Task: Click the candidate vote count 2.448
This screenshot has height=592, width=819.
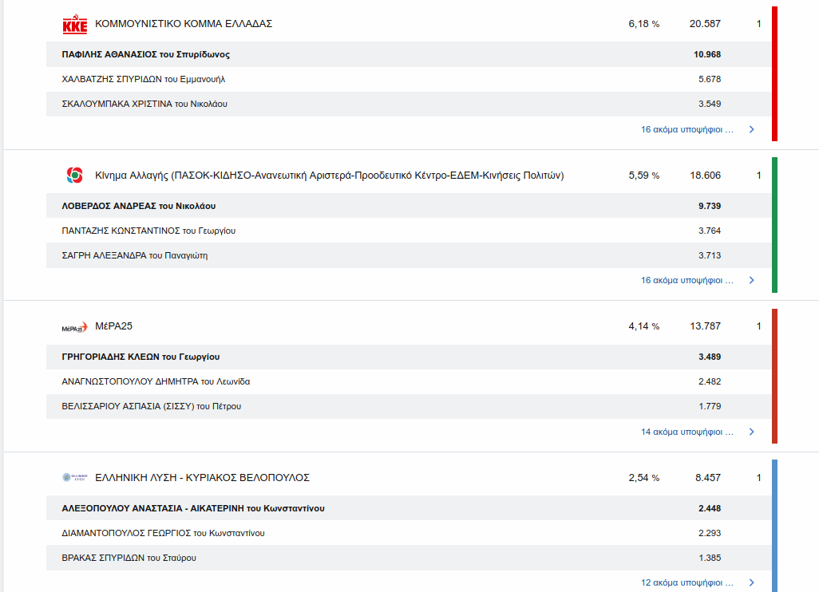Action: [710, 508]
